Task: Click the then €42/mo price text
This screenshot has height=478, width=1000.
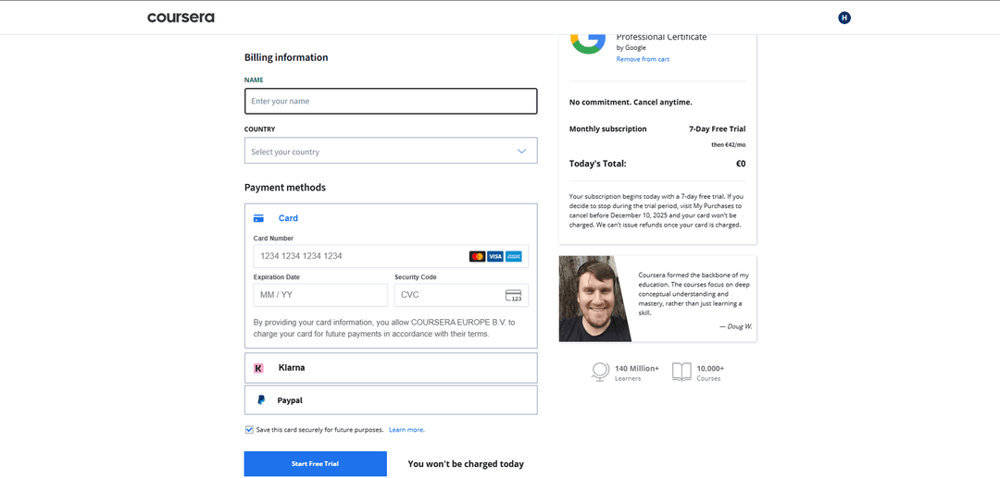Action: (x=729, y=144)
